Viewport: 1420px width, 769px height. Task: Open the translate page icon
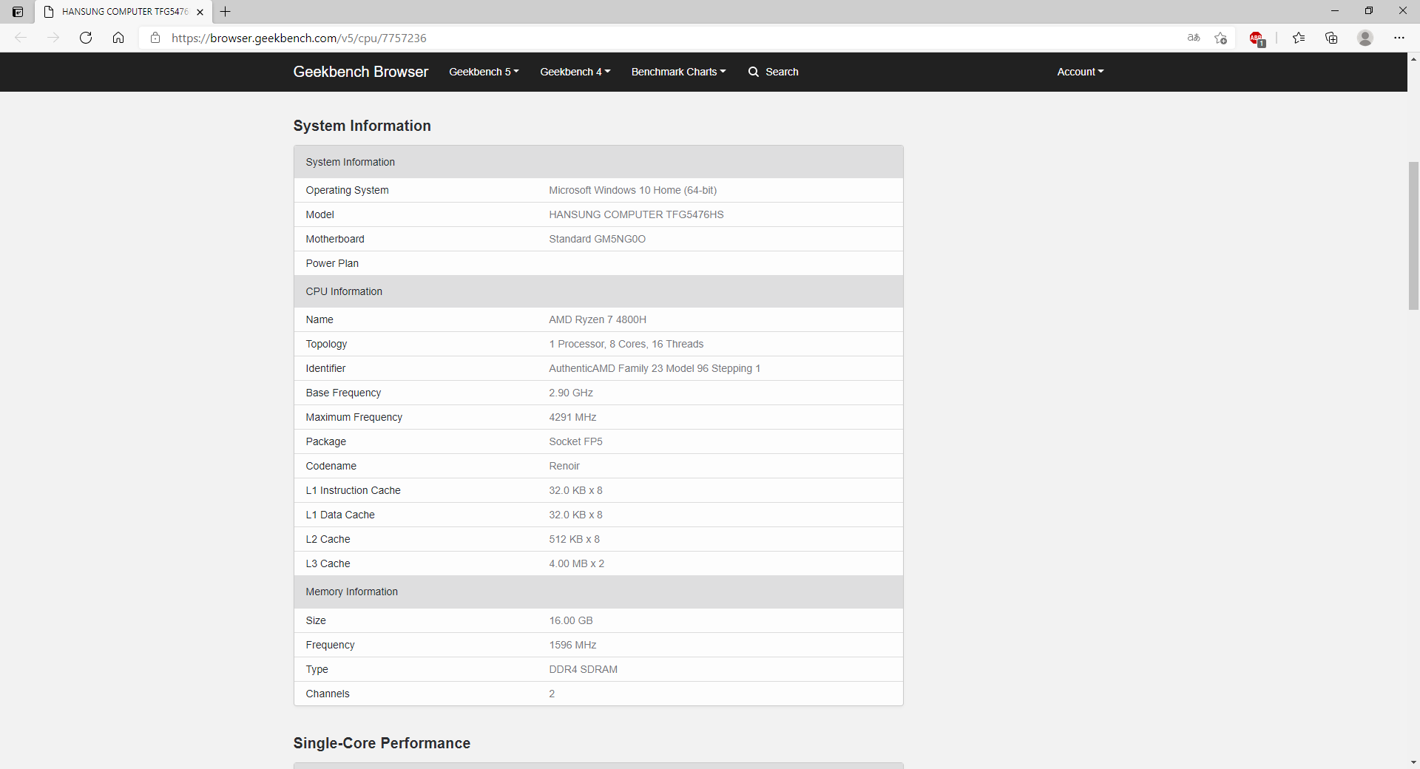coord(1194,38)
